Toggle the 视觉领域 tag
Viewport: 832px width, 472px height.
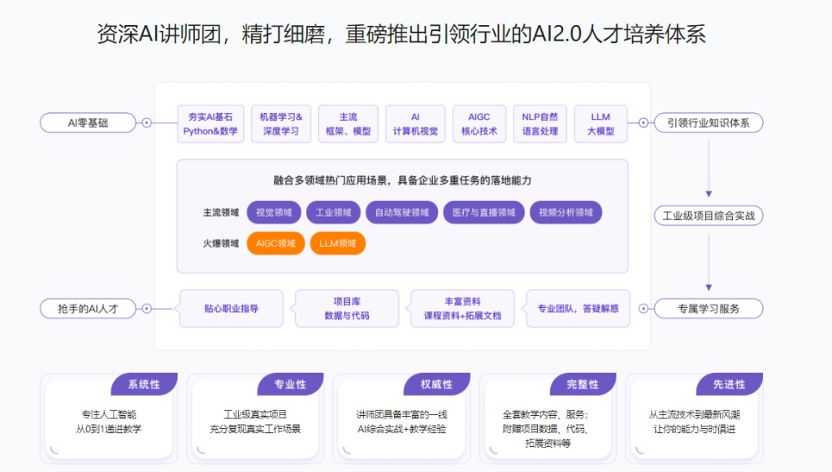point(275,212)
